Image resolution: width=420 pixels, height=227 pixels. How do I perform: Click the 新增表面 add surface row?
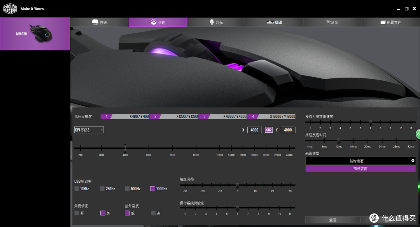coord(360,161)
